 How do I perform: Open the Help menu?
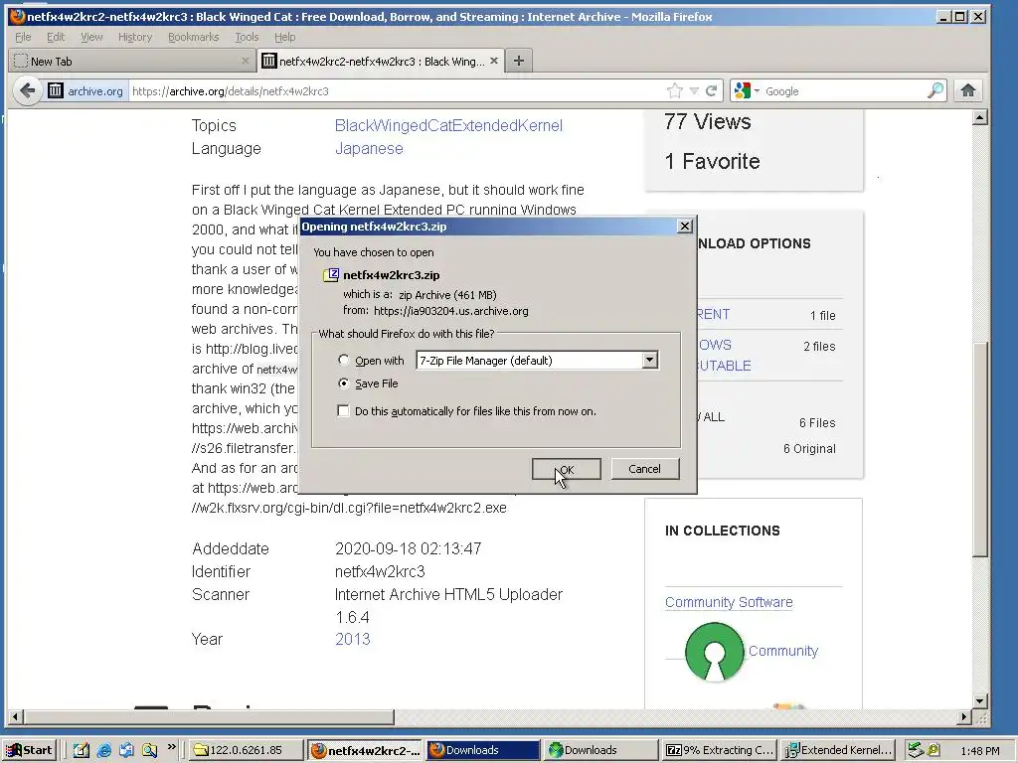click(x=284, y=37)
